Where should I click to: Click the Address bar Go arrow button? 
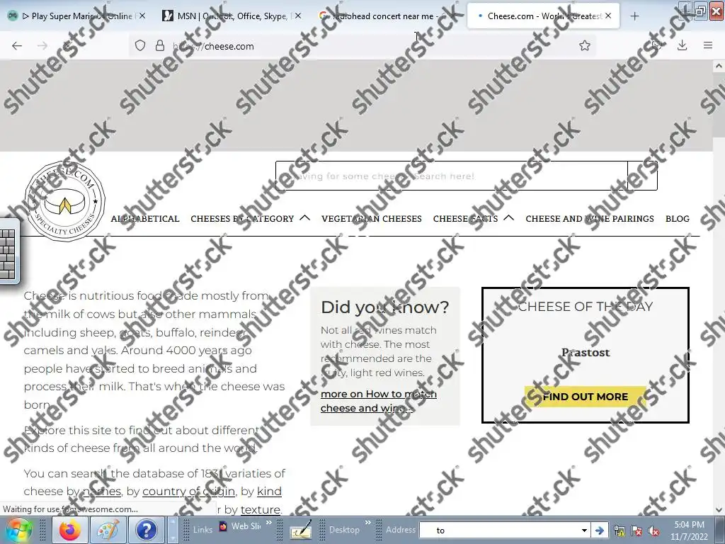click(599, 531)
